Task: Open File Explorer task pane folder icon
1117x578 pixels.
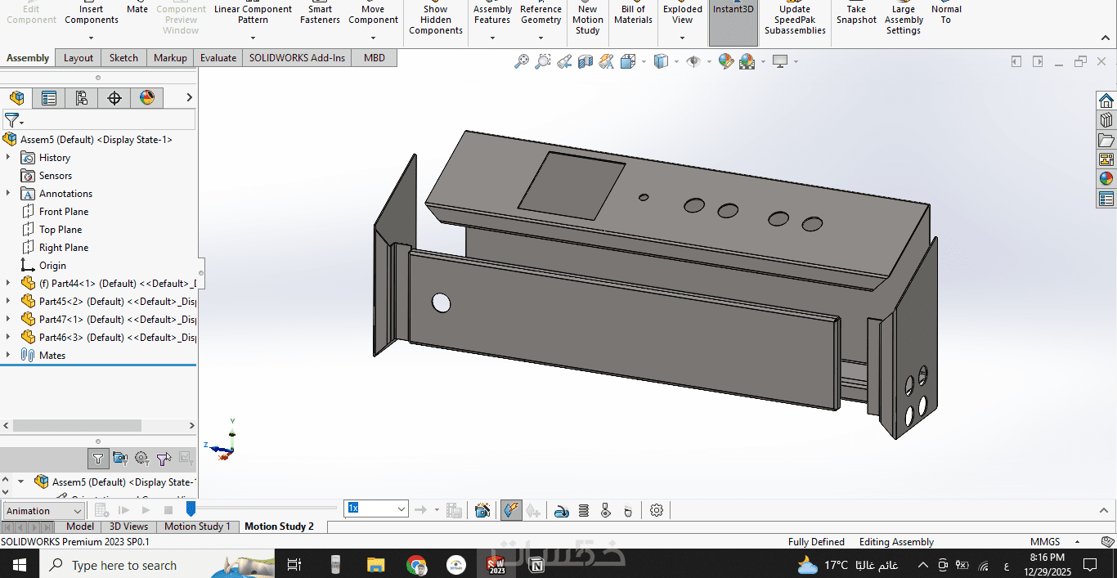Action: coord(1106,140)
